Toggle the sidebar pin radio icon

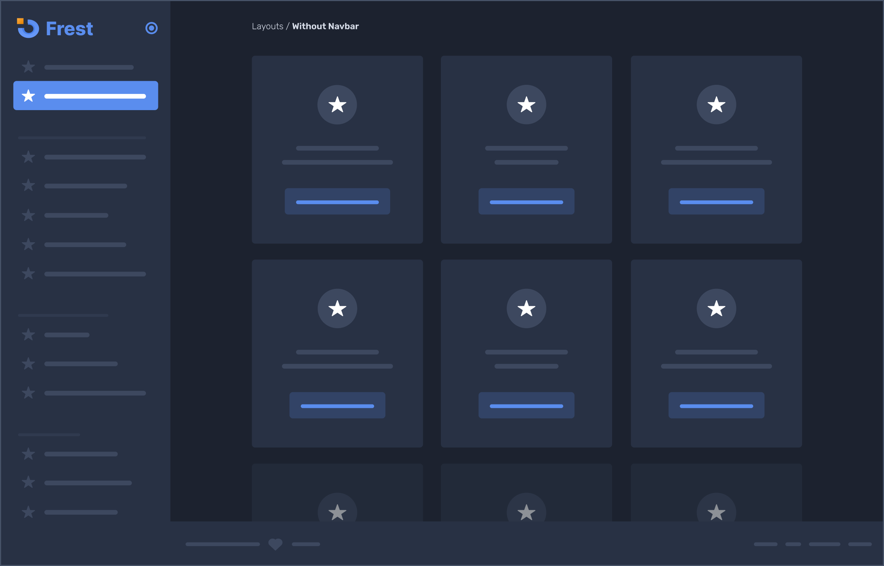[151, 28]
